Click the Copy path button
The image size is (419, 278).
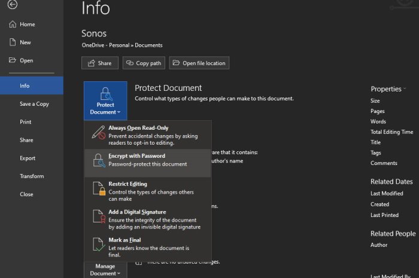click(x=144, y=63)
